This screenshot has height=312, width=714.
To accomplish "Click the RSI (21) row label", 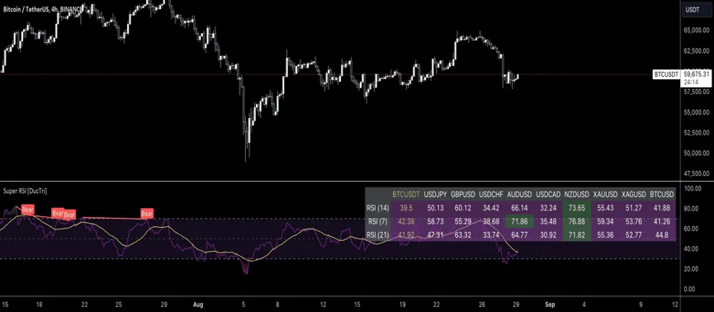I will tap(378, 235).
